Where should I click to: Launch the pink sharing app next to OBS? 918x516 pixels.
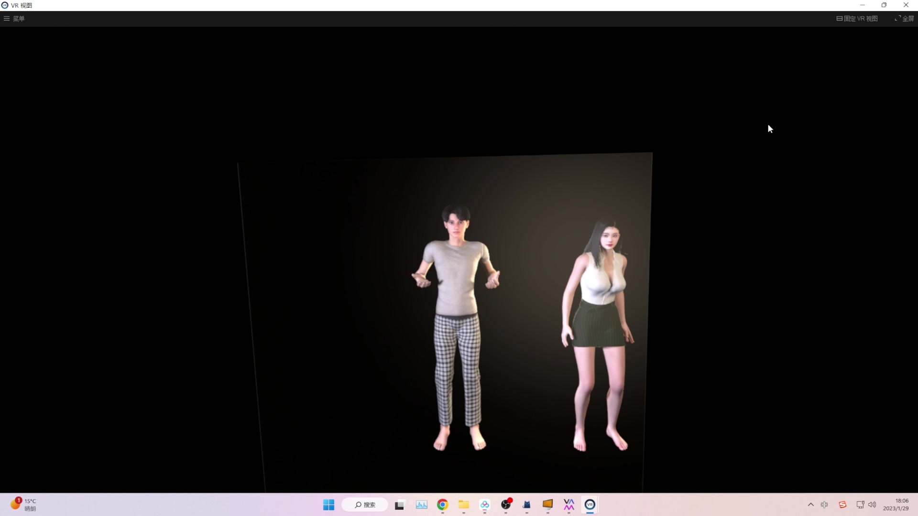485,505
